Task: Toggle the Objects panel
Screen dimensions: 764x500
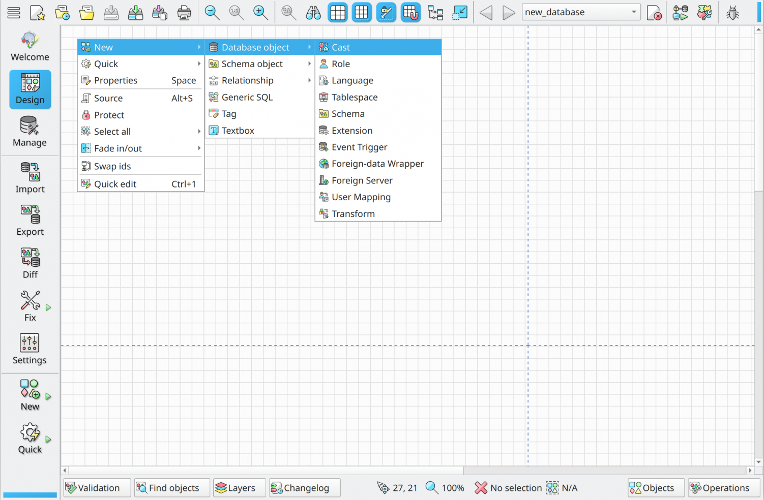Action: [x=656, y=488]
